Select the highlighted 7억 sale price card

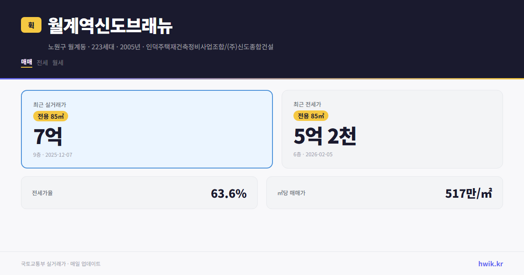click(146, 129)
